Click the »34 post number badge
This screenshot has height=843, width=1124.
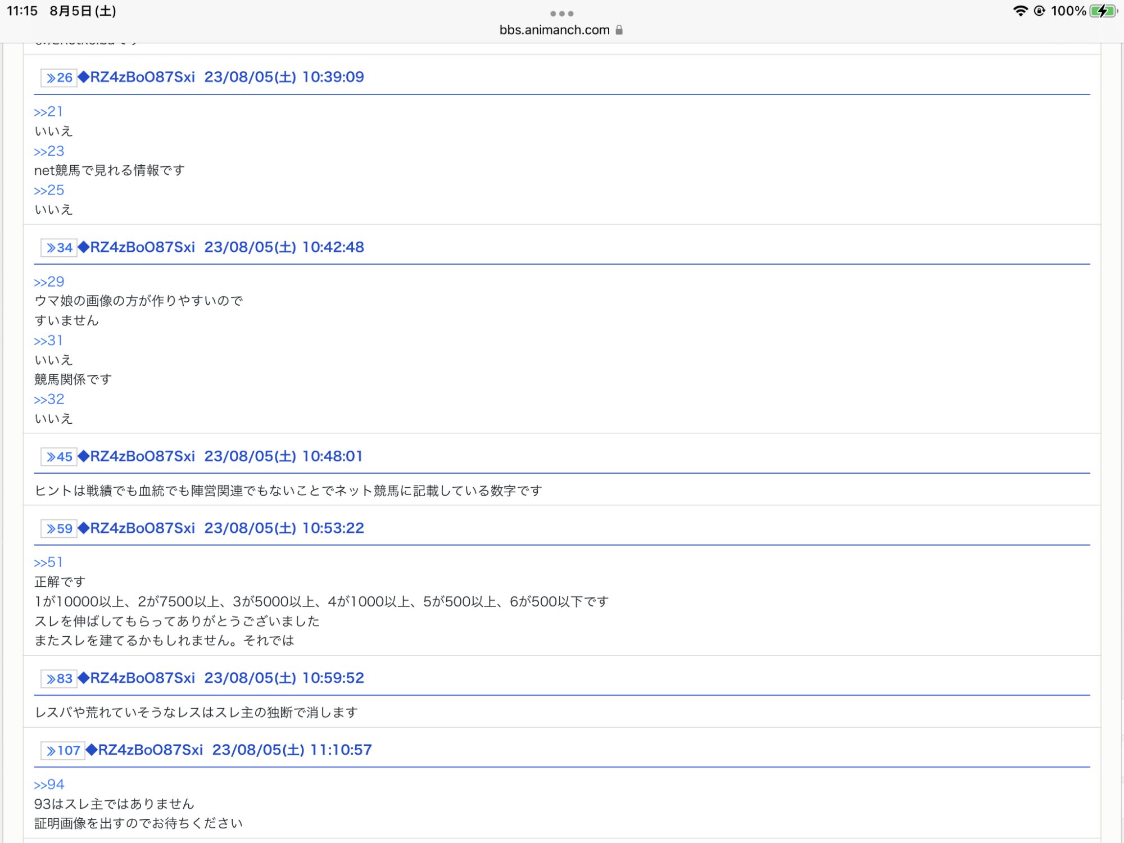click(x=59, y=248)
